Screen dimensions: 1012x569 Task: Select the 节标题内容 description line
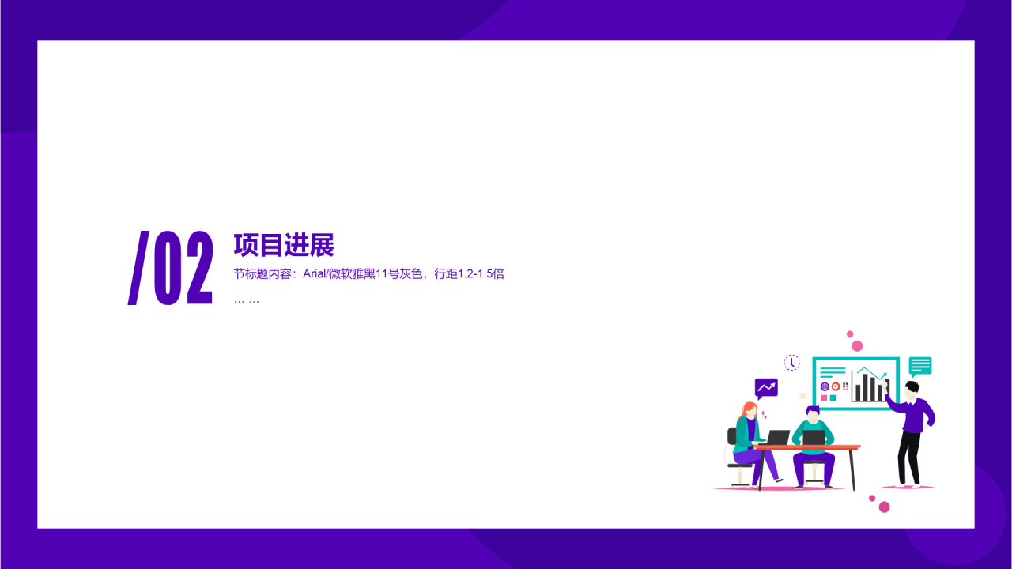369,274
